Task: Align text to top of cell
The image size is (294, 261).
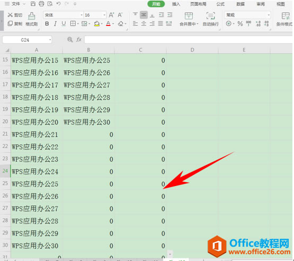Action: [135, 15]
